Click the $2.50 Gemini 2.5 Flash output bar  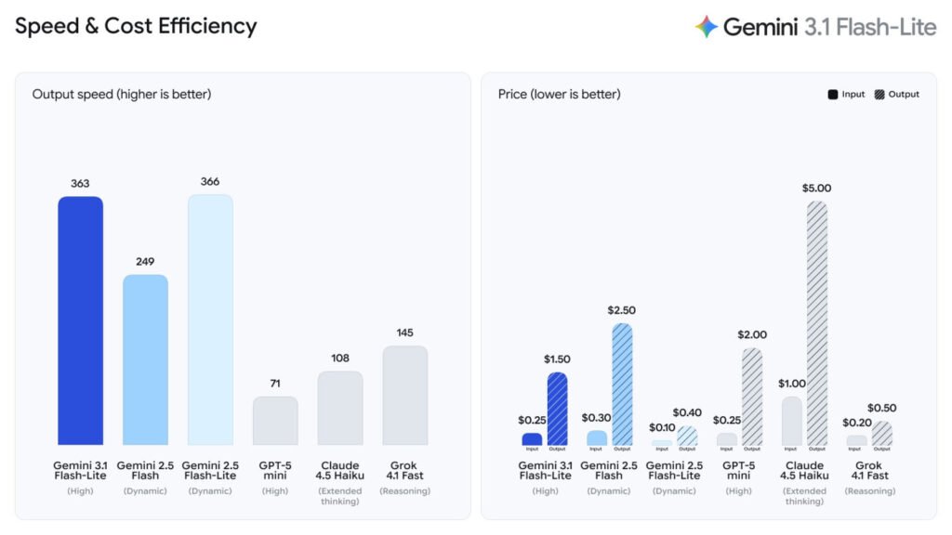click(x=622, y=384)
